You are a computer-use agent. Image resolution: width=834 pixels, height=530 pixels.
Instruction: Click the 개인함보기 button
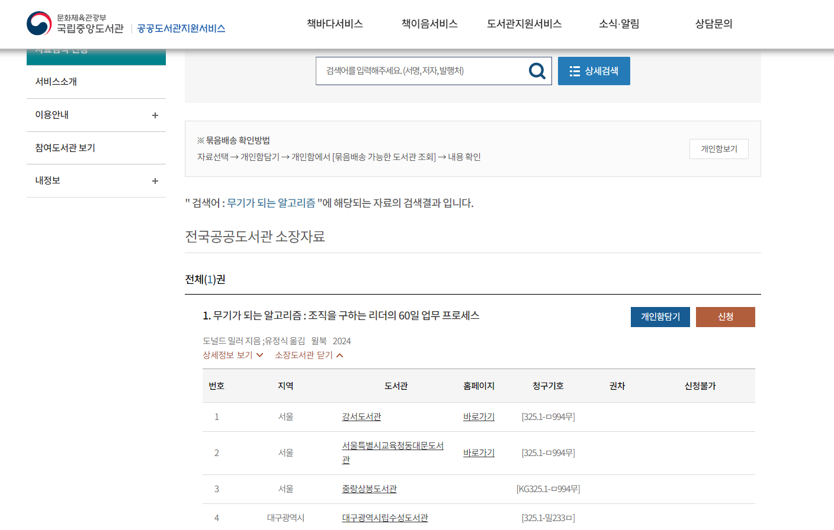coord(718,148)
